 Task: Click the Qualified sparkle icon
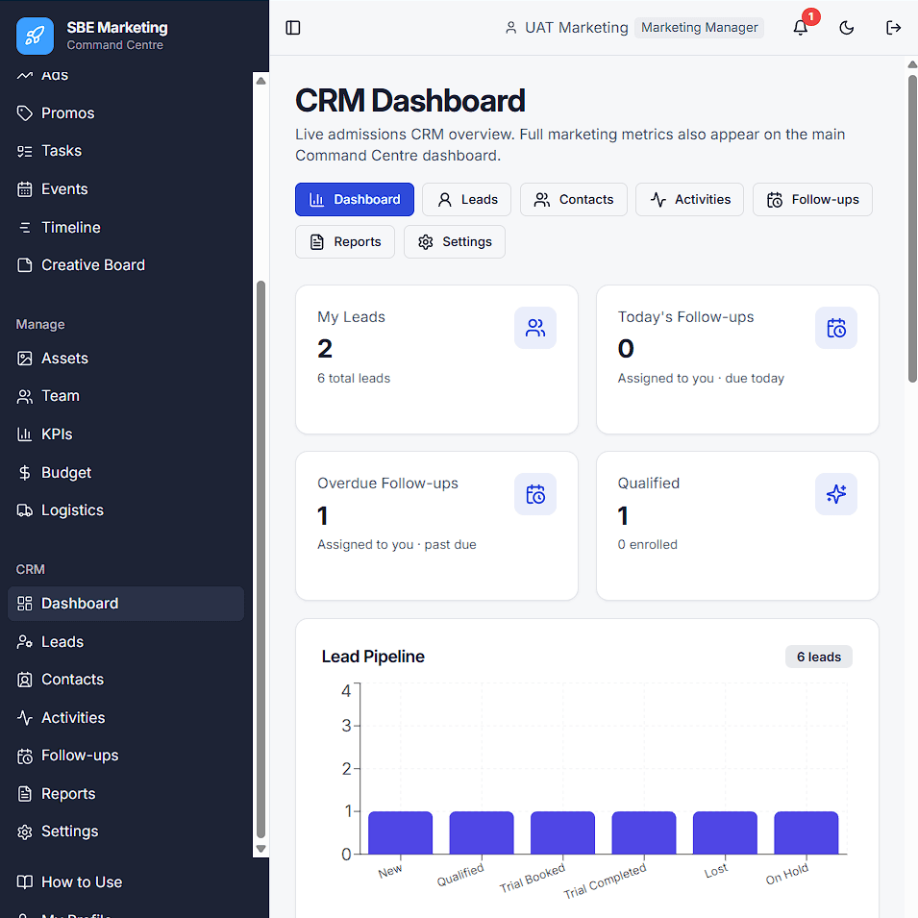(x=836, y=494)
